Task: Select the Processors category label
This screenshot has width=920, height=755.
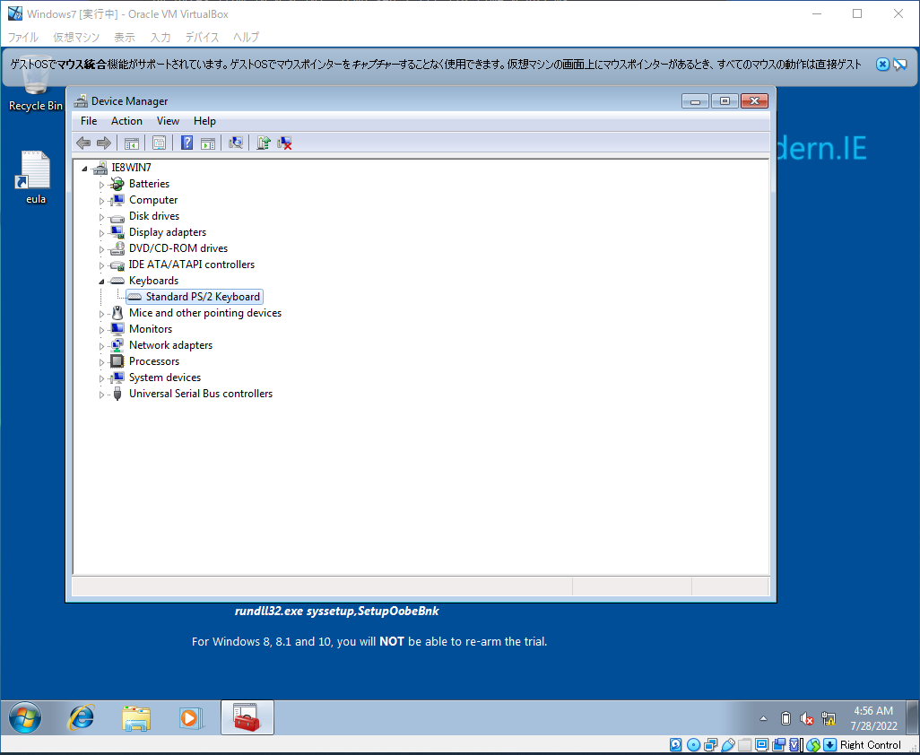Action: 154,361
